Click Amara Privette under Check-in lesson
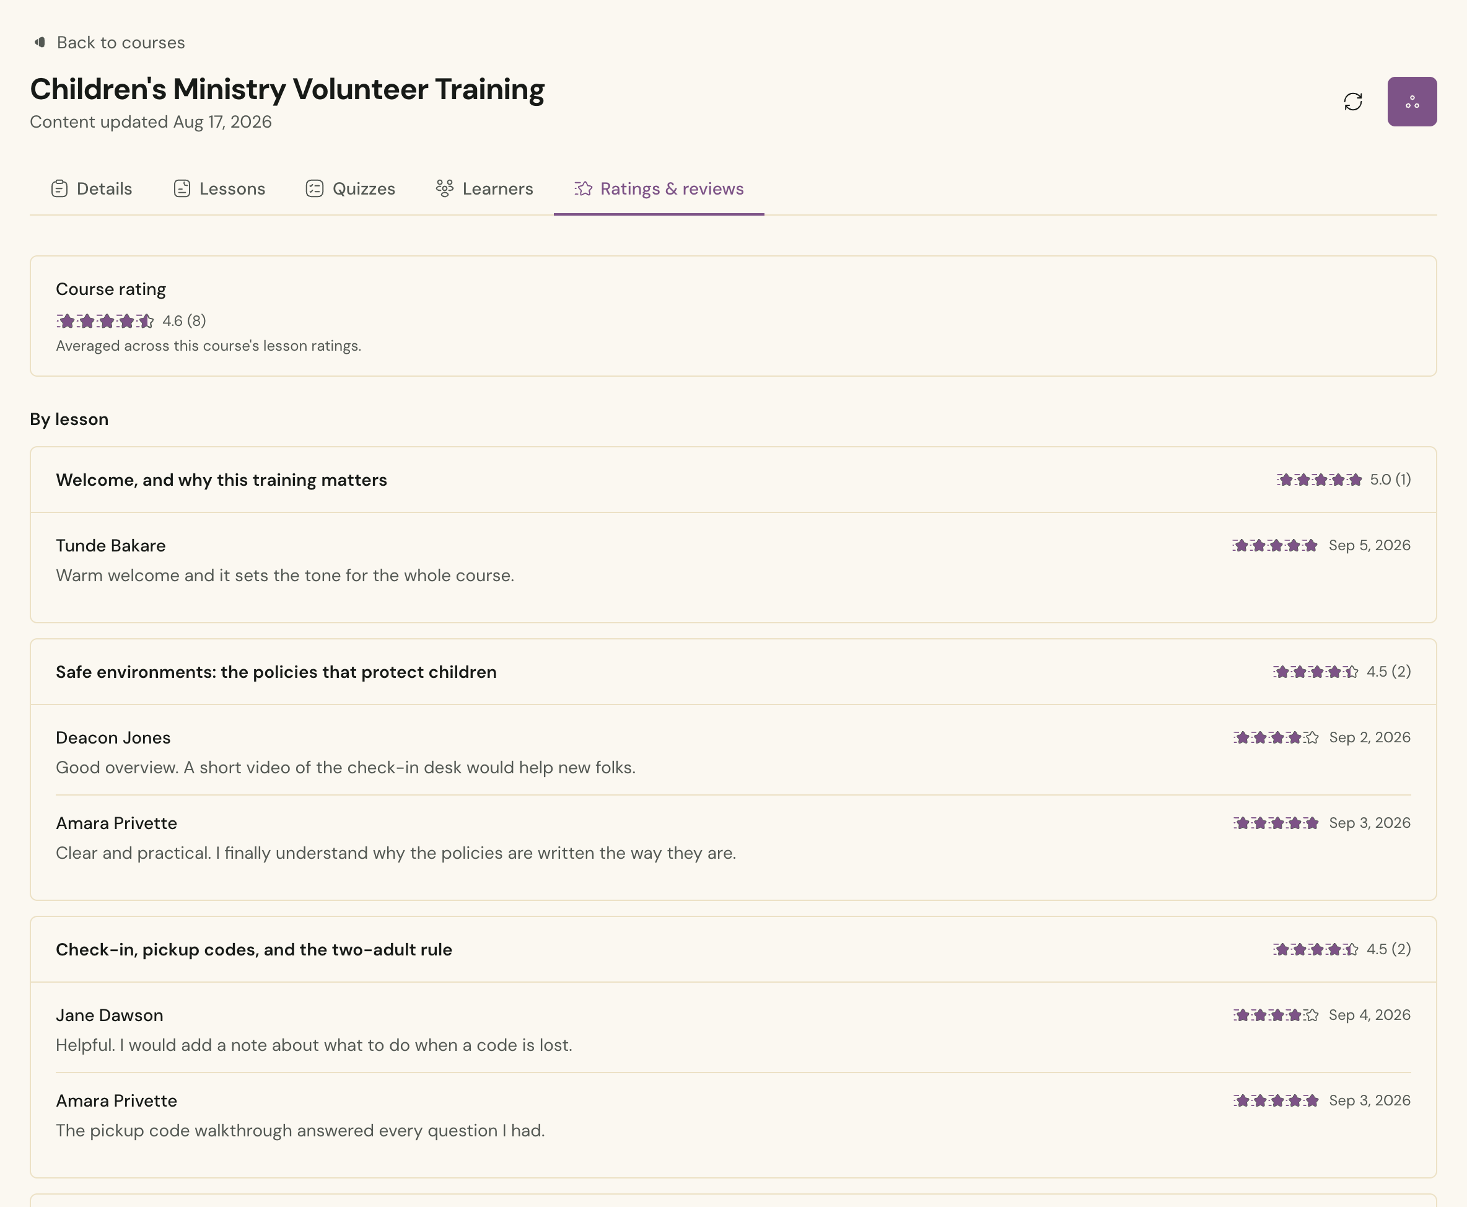The image size is (1467, 1207). click(x=116, y=1100)
